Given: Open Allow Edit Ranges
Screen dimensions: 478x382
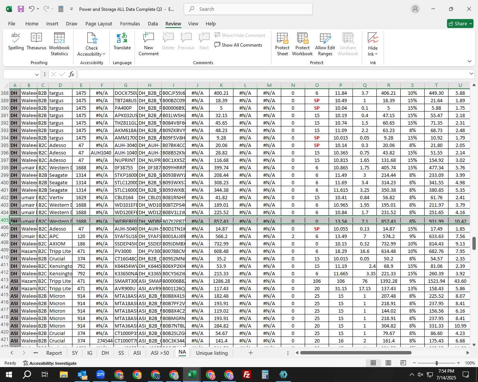Looking at the screenshot, I should (325, 44).
